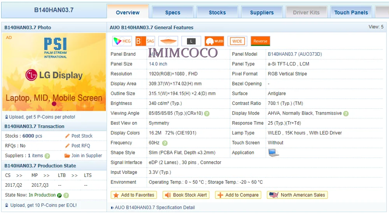Click the help icon next to Viewing Angle
Screen dimensions: 389x214
click(207, 113)
